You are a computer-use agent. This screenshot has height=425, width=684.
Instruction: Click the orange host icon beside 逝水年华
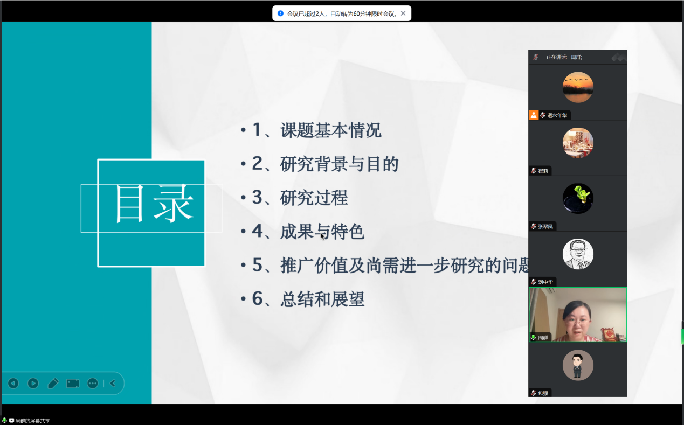coord(534,115)
